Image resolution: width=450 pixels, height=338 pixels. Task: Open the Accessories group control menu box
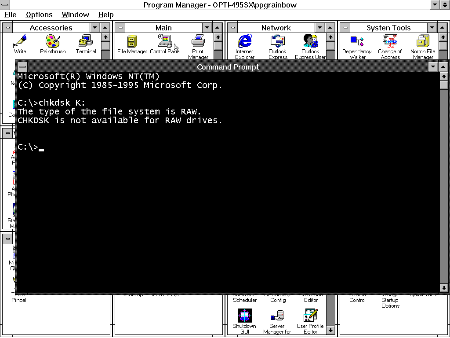pos(7,27)
